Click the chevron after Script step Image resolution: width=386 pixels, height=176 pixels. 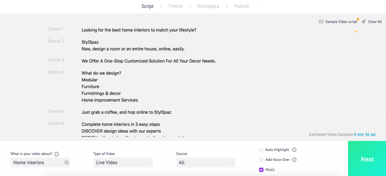click(161, 6)
